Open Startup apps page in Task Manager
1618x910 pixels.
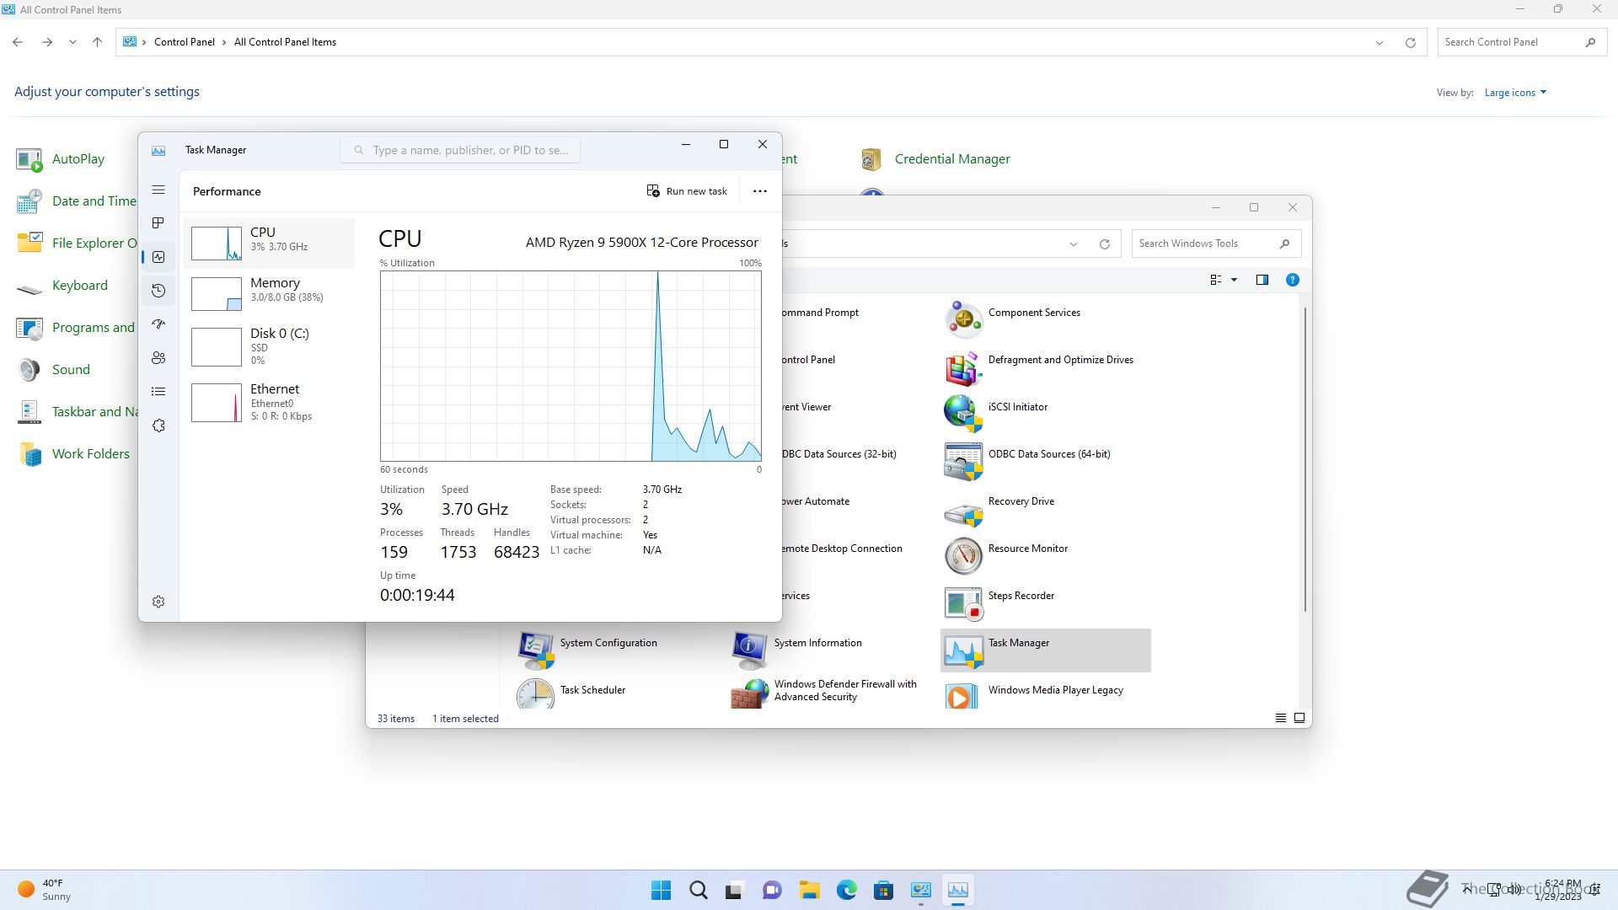[x=158, y=324]
